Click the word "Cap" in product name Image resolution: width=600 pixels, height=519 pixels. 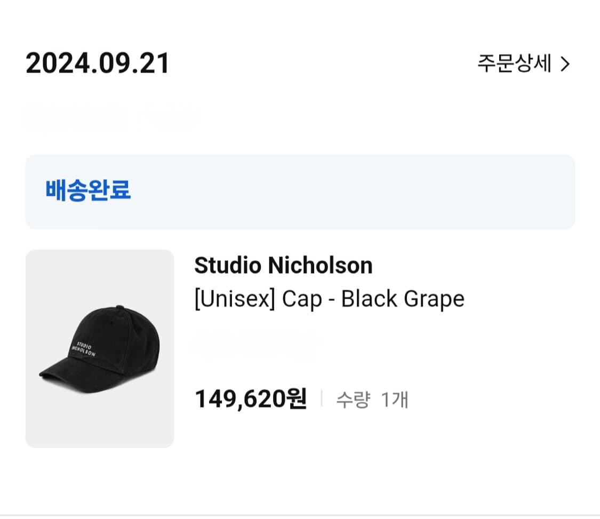302,299
